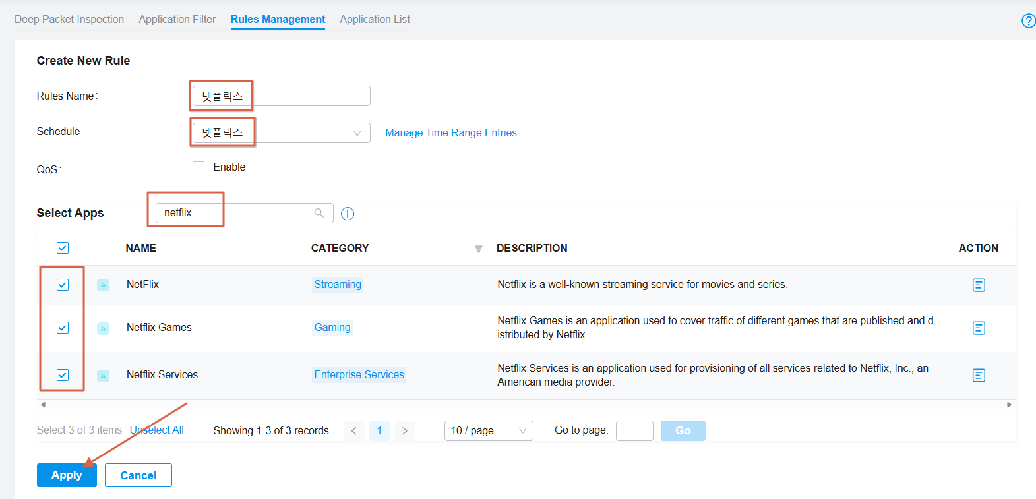The width and height of the screenshot is (1036, 499).
Task: Click the 'Select 3 of 3 items' text
Action: (79, 430)
